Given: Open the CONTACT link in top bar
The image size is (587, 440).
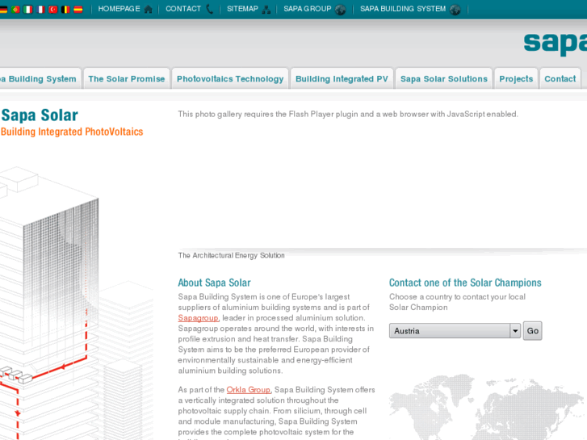Looking at the screenshot, I should tap(183, 9).
